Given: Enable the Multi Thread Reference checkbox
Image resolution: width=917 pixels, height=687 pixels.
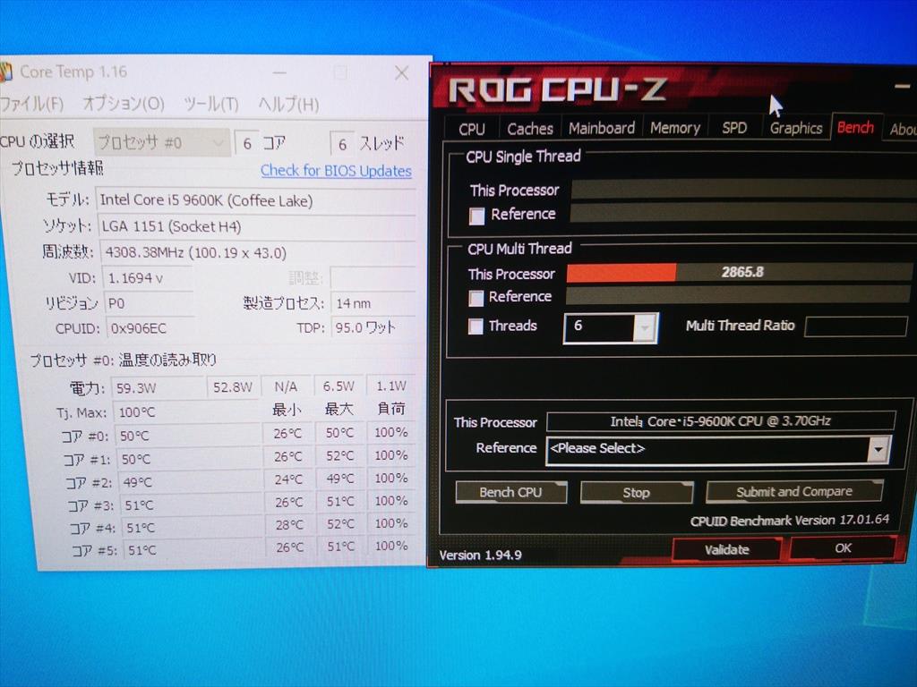Looking at the screenshot, I should [x=476, y=298].
